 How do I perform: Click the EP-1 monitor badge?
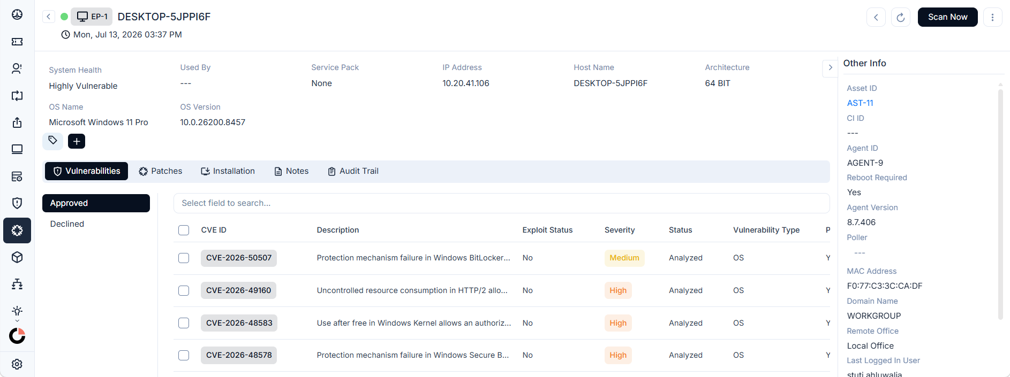(92, 17)
